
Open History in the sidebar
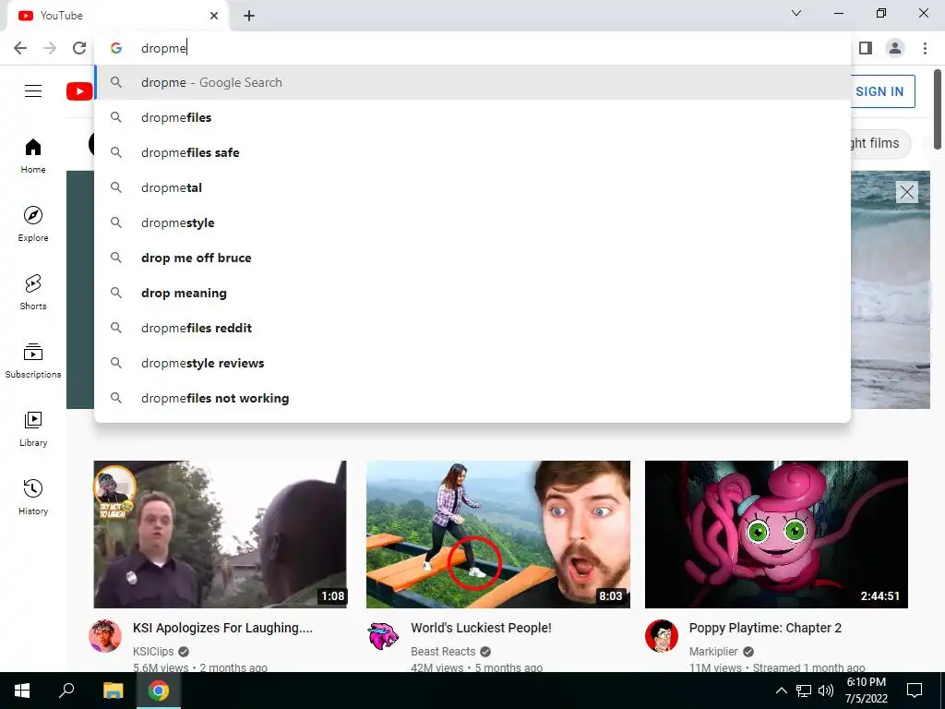(33, 497)
